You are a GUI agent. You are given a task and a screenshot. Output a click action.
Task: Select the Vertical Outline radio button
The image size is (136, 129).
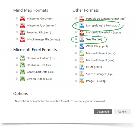(x=17, y=78)
